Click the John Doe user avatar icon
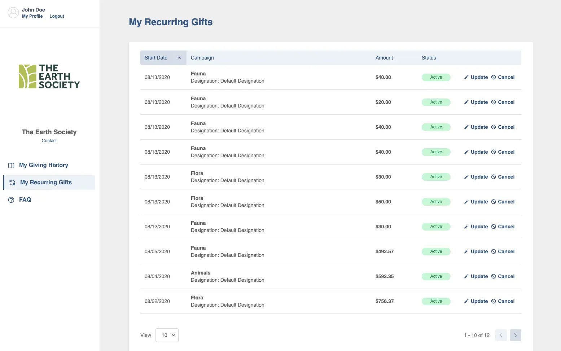The image size is (561, 351). (13, 13)
